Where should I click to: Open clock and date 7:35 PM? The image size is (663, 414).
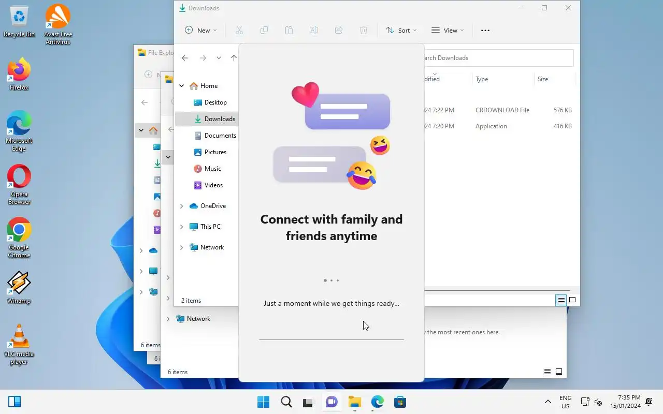tap(625, 402)
